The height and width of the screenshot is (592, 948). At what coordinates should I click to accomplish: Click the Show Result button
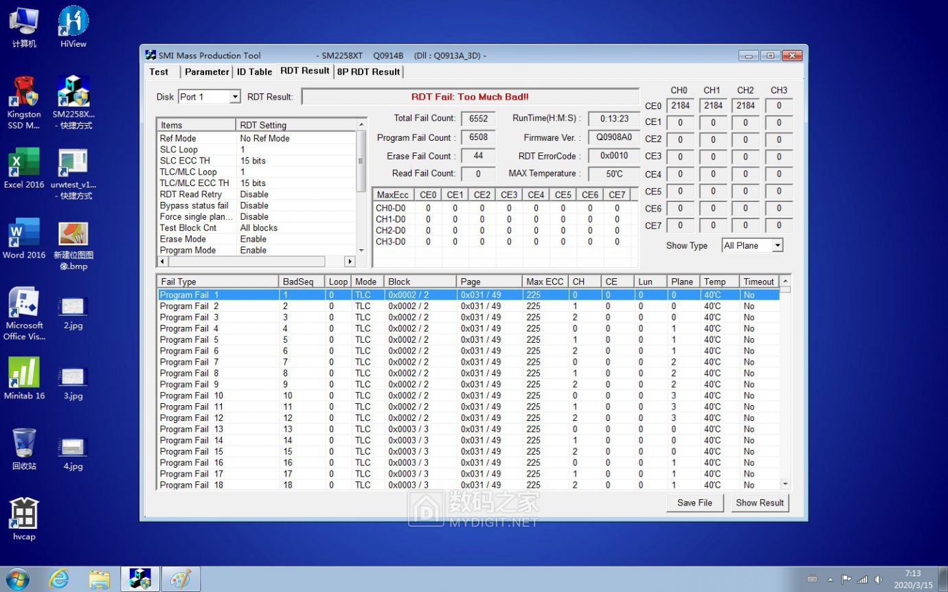(x=759, y=503)
